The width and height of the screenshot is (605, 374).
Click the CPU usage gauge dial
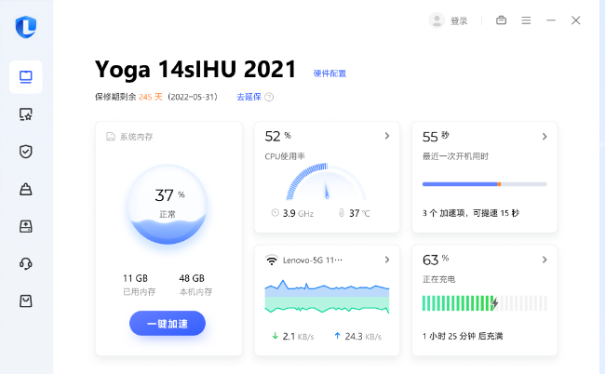[327, 181]
